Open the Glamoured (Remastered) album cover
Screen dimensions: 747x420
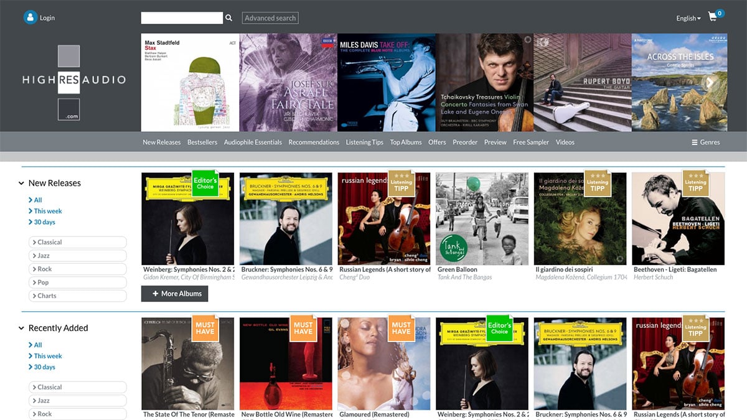point(384,364)
